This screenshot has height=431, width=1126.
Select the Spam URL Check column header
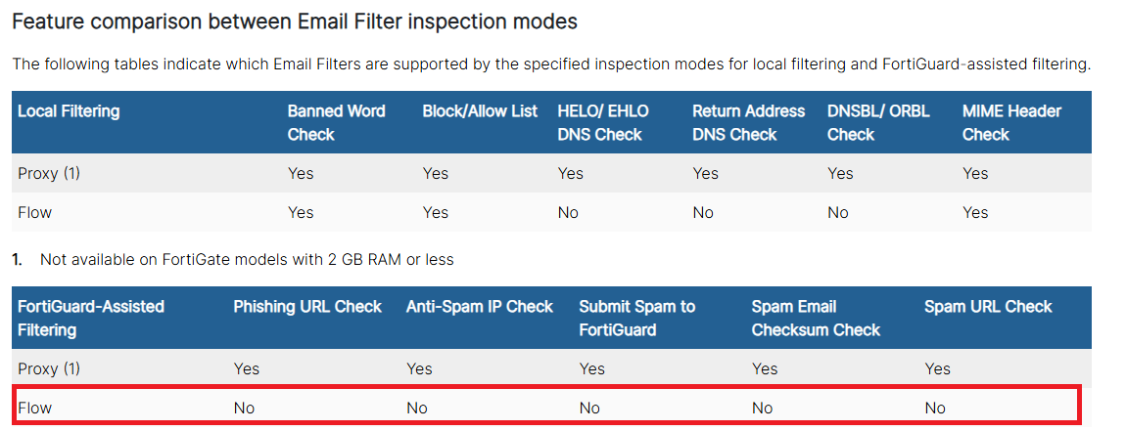click(988, 307)
